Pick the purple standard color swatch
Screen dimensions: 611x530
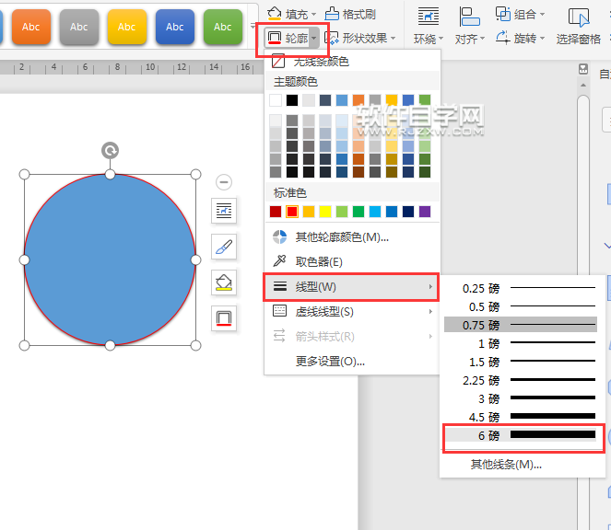[425, 212]
